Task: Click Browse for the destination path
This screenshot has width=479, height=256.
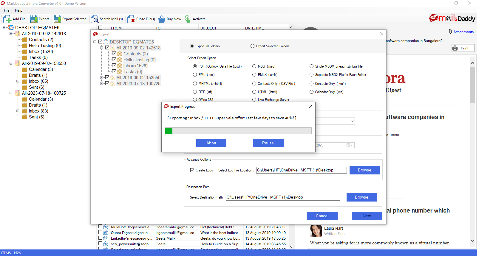Action: pyautogui.click(x=362, y=197)
